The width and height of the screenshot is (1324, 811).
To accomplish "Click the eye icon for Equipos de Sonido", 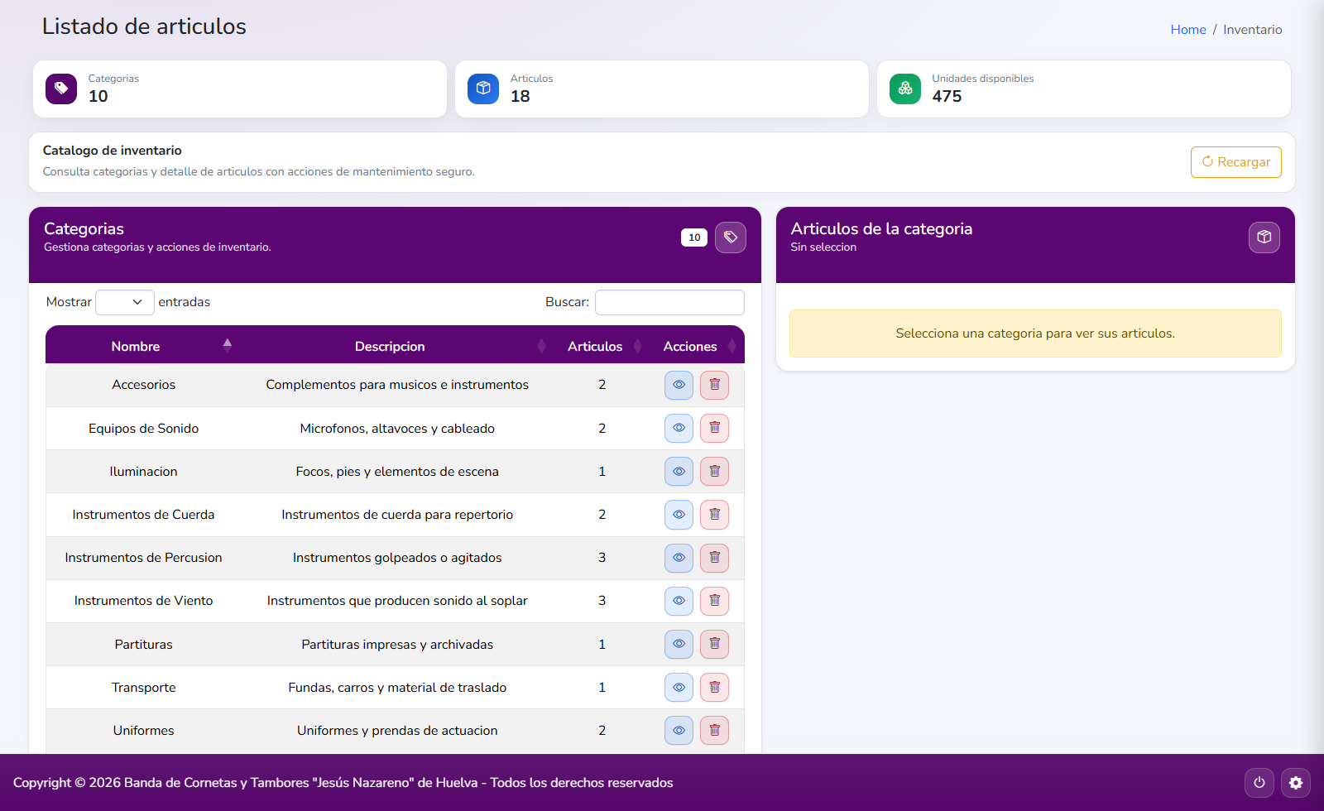I will point(678,428).
